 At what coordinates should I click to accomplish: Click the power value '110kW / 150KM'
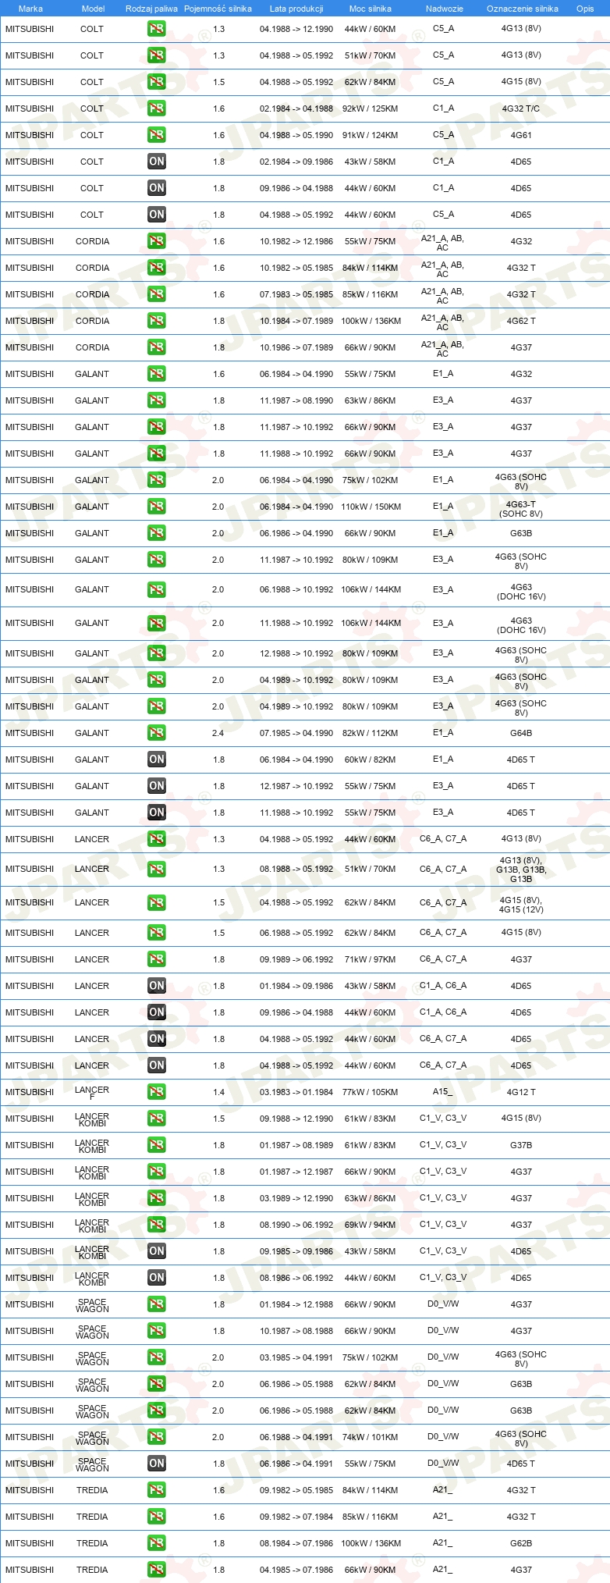coord(371,507)
